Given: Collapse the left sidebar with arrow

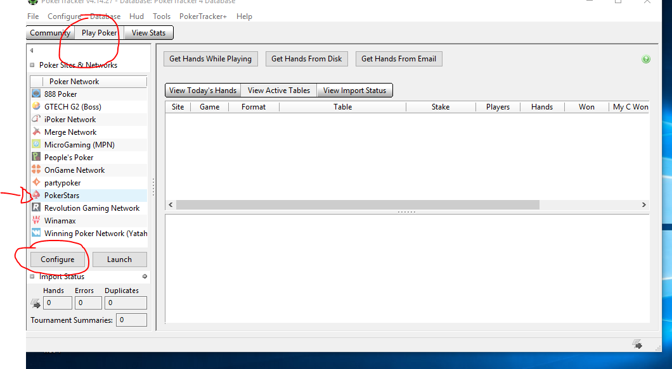Looking at the screenshot, I should [32, 51].
